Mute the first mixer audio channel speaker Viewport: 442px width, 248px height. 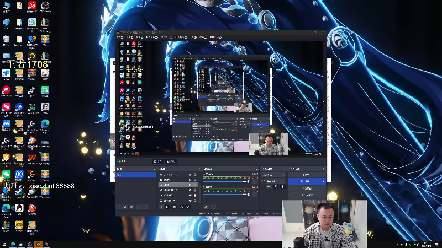point(249,182)
